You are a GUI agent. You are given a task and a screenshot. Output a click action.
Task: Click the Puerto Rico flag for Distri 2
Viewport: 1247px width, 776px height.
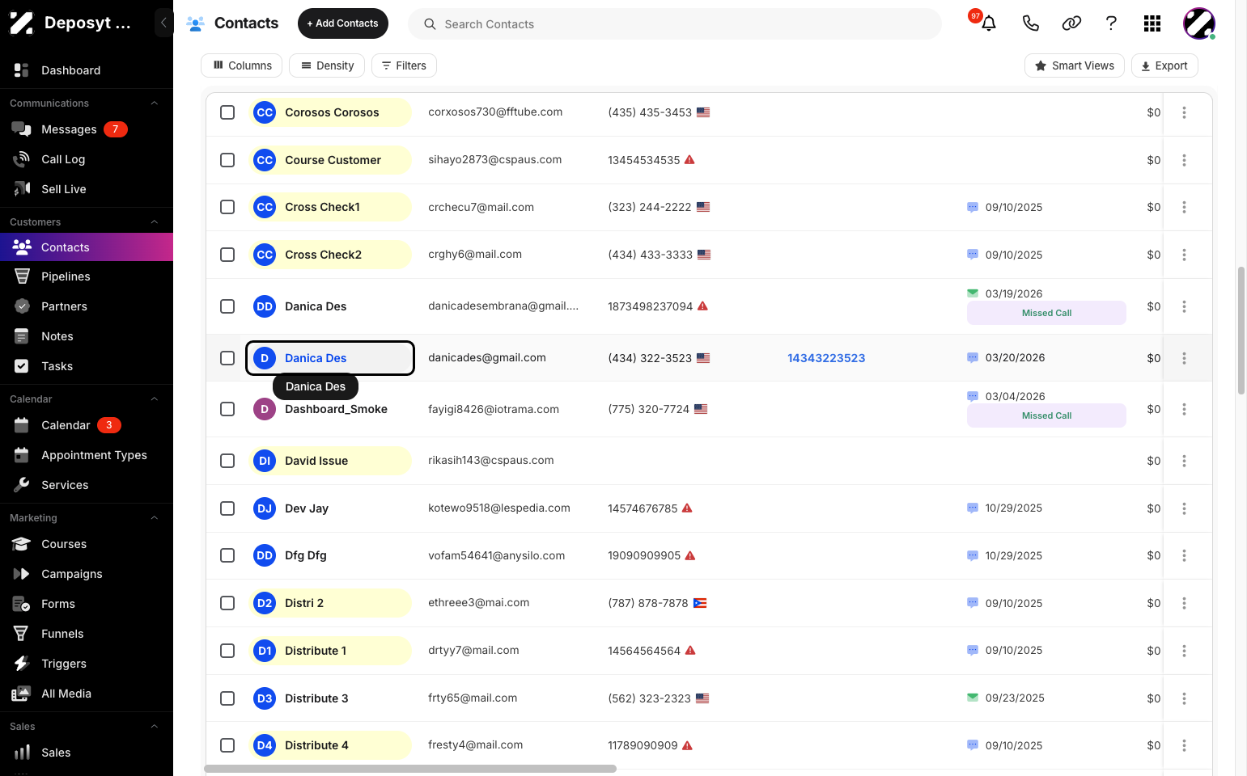(700, 603)
